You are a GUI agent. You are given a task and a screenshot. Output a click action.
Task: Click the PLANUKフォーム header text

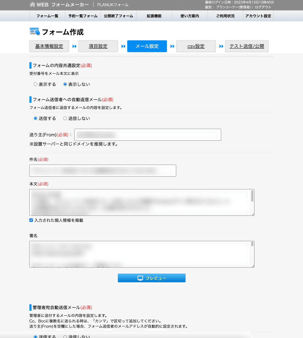[x=113, y=5]
